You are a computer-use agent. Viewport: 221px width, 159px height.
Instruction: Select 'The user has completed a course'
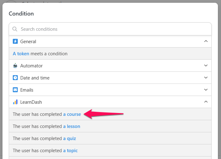tap(110, 114)
